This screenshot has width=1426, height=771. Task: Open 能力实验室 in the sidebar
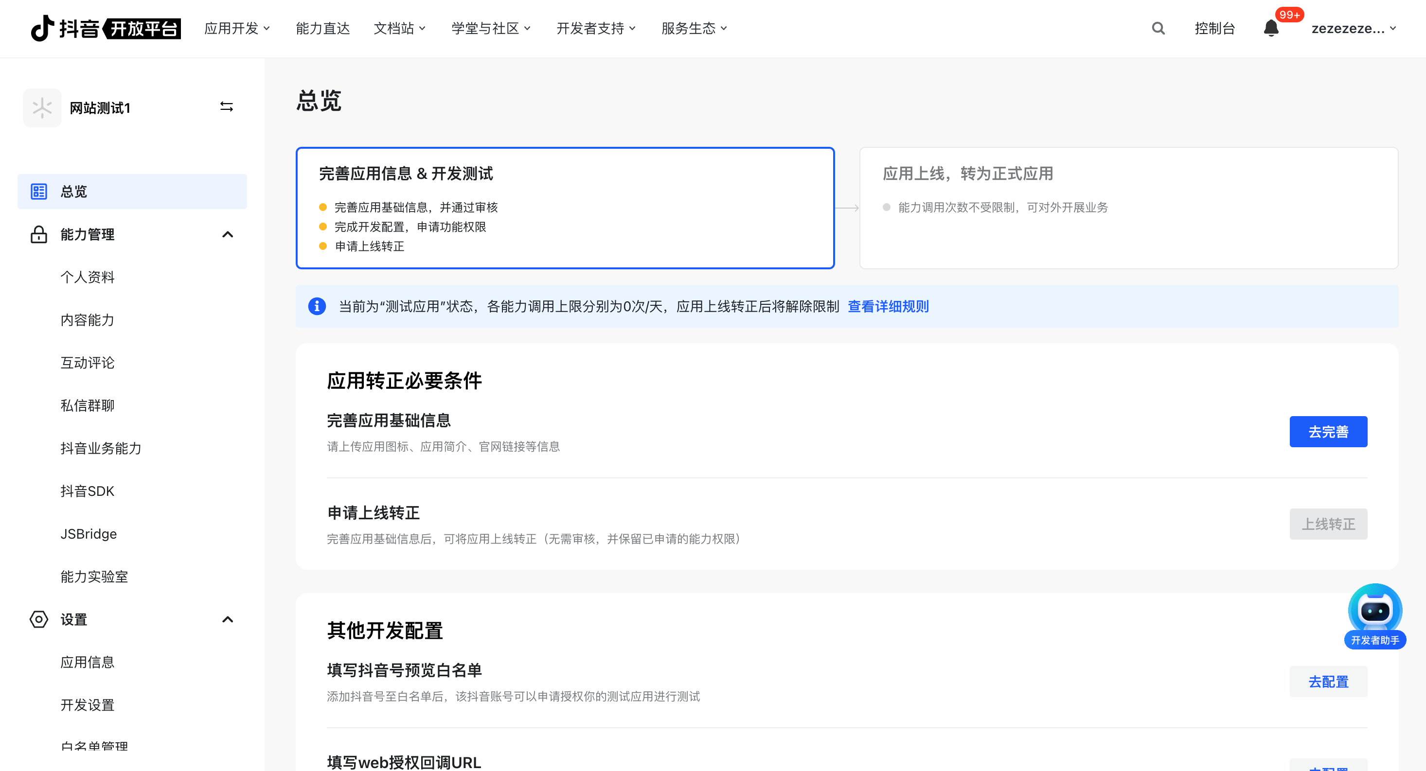(x=94, y=577)
